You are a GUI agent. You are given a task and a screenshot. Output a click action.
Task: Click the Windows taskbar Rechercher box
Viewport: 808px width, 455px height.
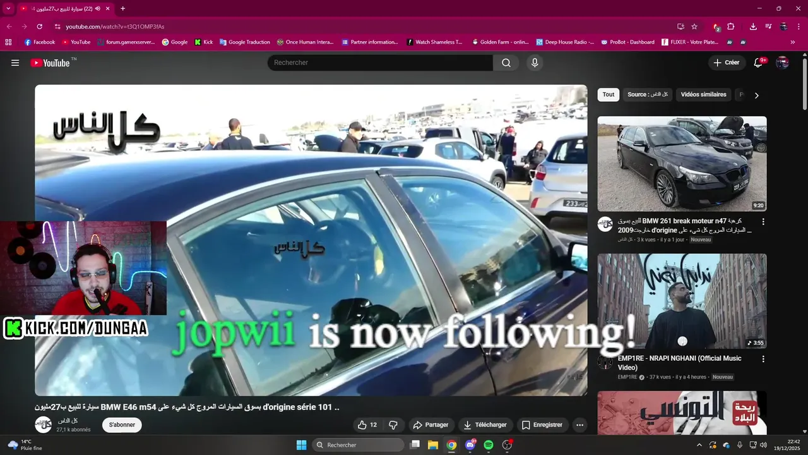(358, 445)
